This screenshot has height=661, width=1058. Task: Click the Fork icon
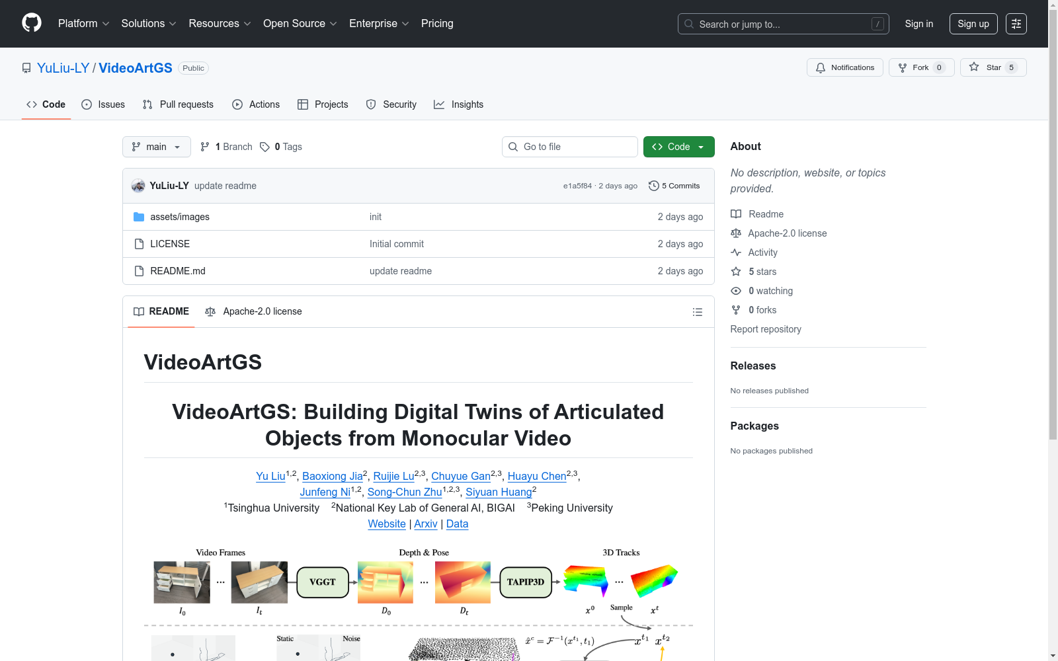coord(903,67)
